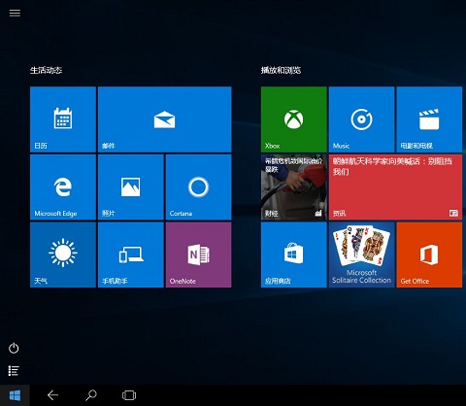Open Task View on the taskbar
Screen dimensions: 466x406
click(x=129, y=395)
